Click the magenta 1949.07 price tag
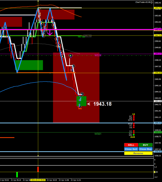This screenshot has width=162, height=182. [x=158, y=54]
